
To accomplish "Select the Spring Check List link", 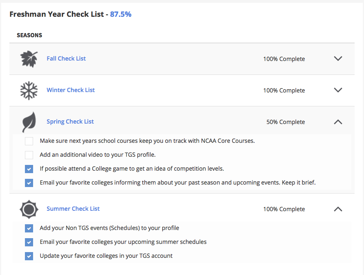I will click(70, 122).
